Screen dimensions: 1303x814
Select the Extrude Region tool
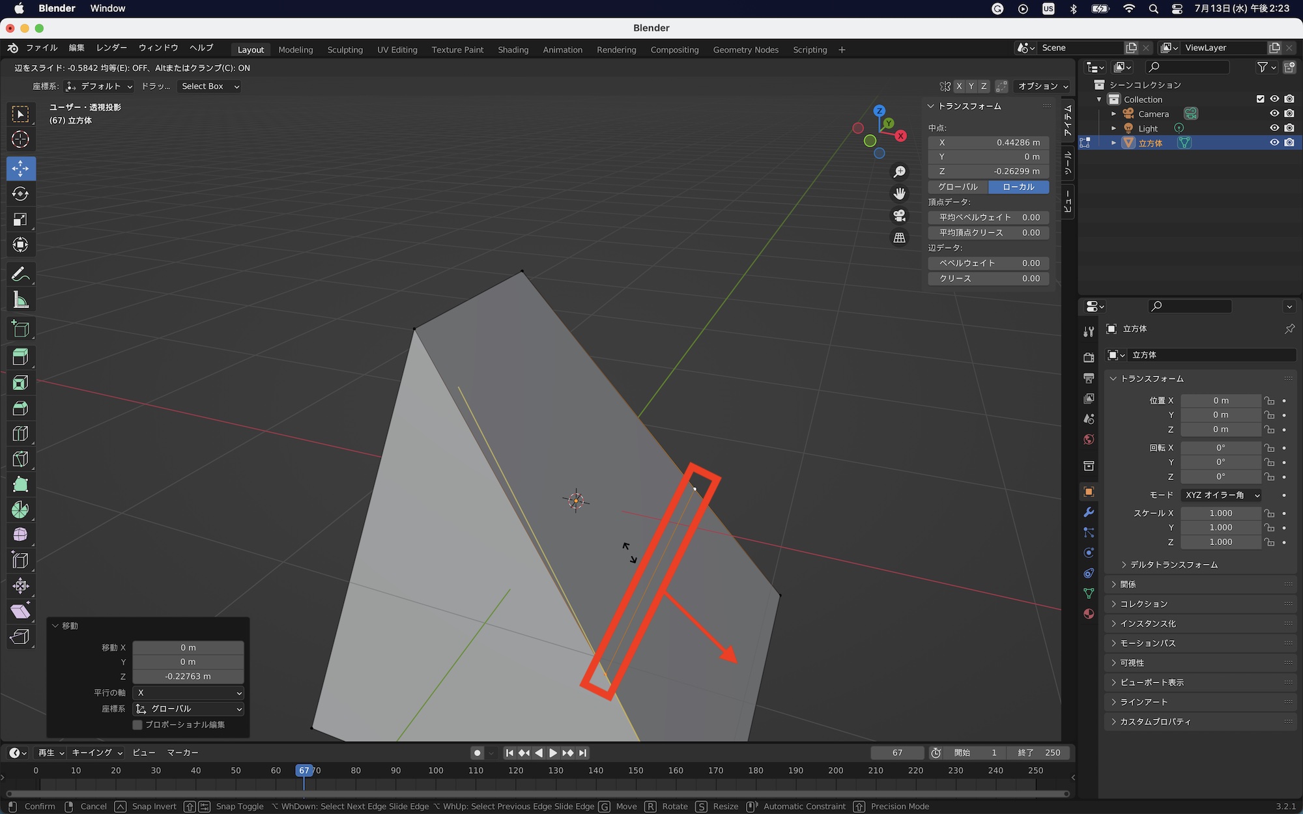pos(20,357)
